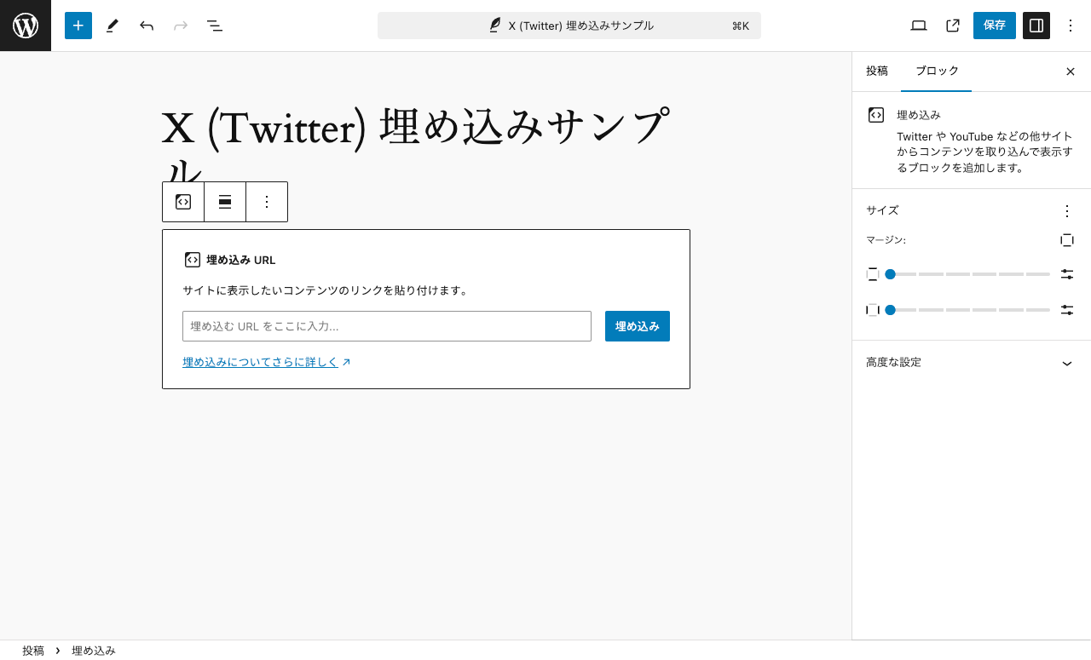Click 投稿 in the bottom breadcrumb
Image resolution: width=1091 pixels, height=660 pixels.
coord(33,651)
